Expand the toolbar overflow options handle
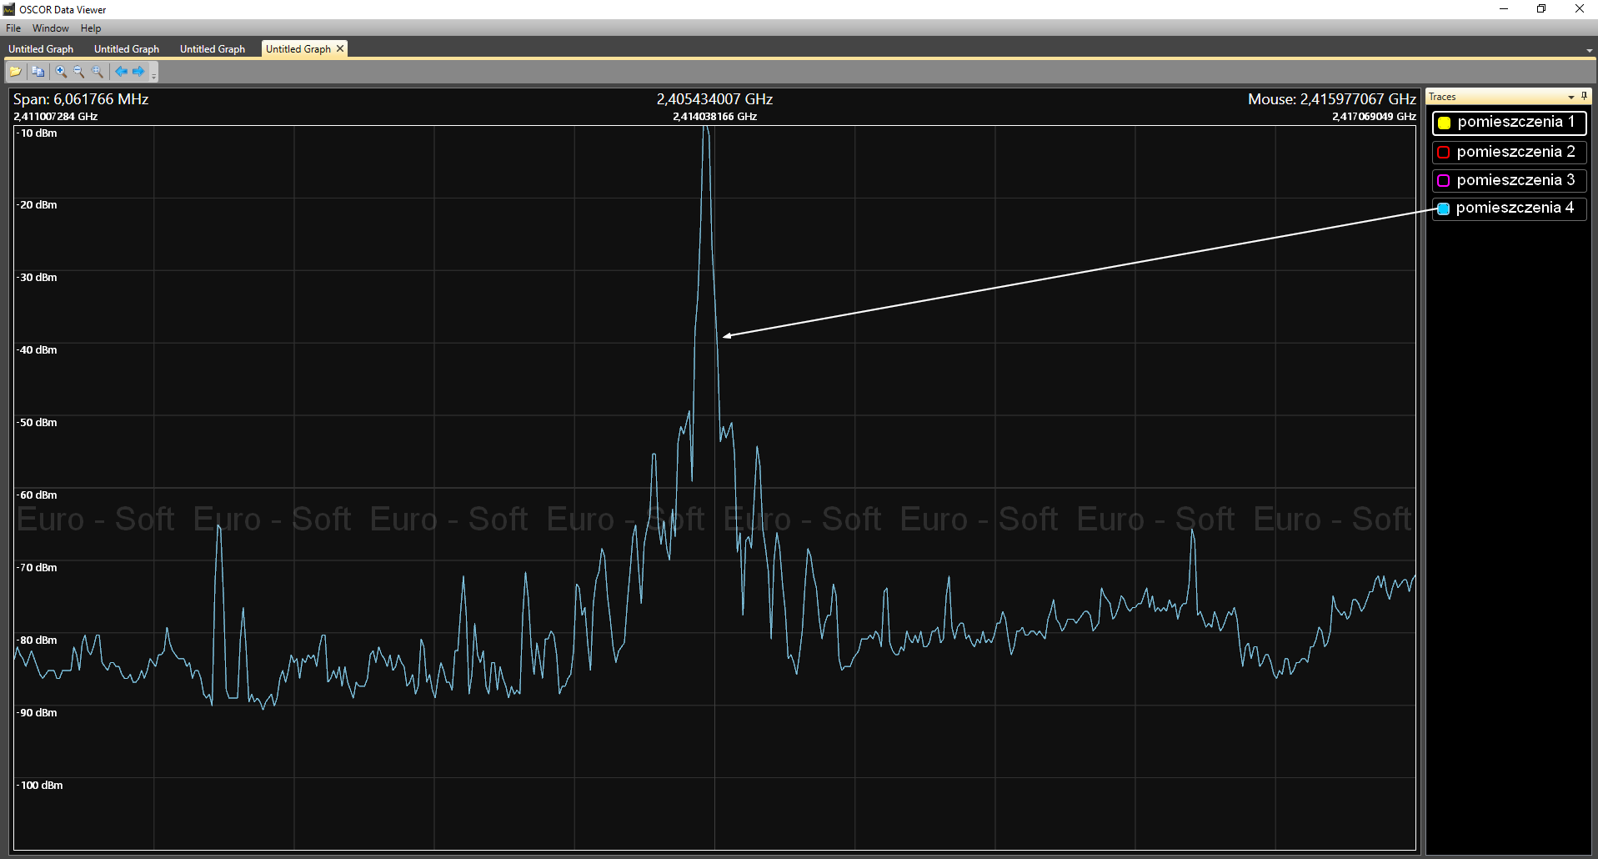This screenshot has width=1598, height=859. [x=154, y=75]
